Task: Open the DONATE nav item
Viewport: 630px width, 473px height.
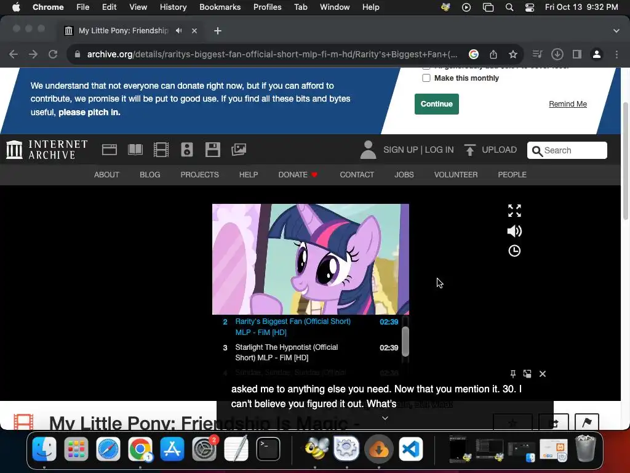Action: (x=298, y=174)
